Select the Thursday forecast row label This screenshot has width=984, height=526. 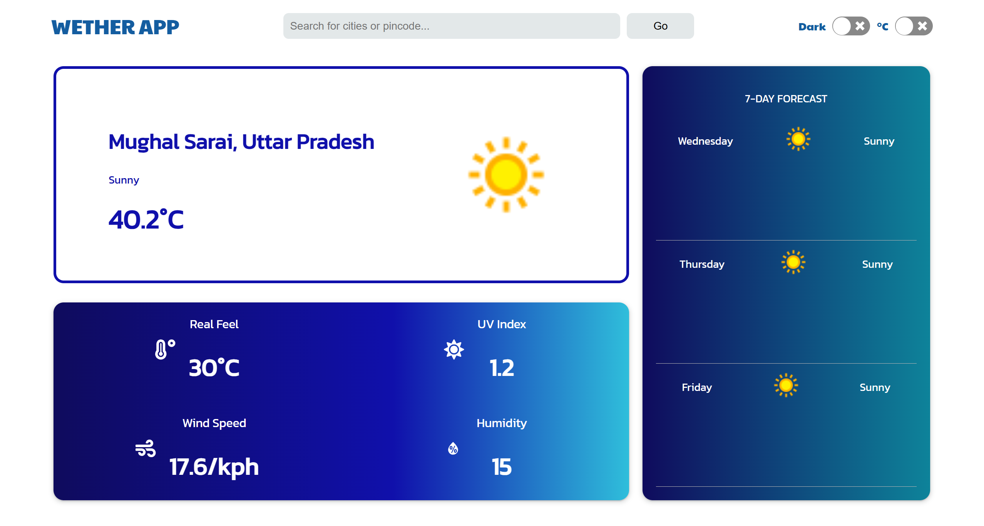coord(701,264)
